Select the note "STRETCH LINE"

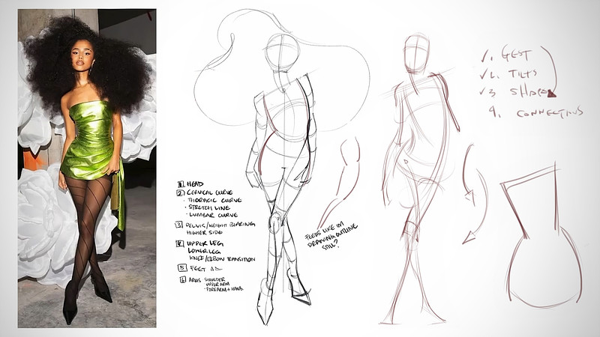pyautogui.click(x=209, y=207)
